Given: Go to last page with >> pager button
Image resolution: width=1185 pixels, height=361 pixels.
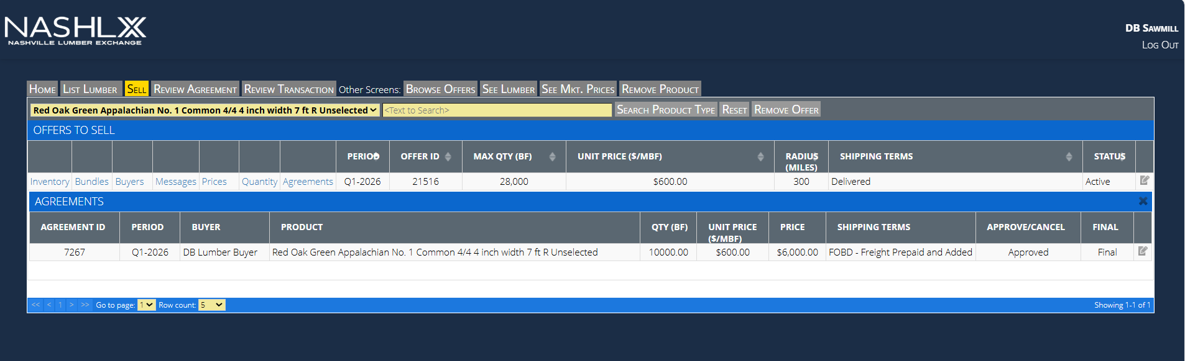Looking at the screenshot, I should [85, 305].
